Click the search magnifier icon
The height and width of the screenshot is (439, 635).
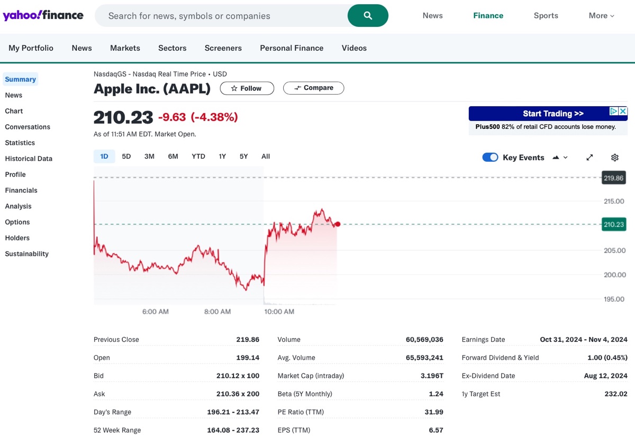tap(368, 15)
